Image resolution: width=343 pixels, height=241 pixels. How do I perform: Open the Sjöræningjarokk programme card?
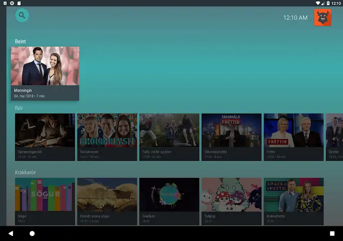pyautogui.click(x=45, y=137)
